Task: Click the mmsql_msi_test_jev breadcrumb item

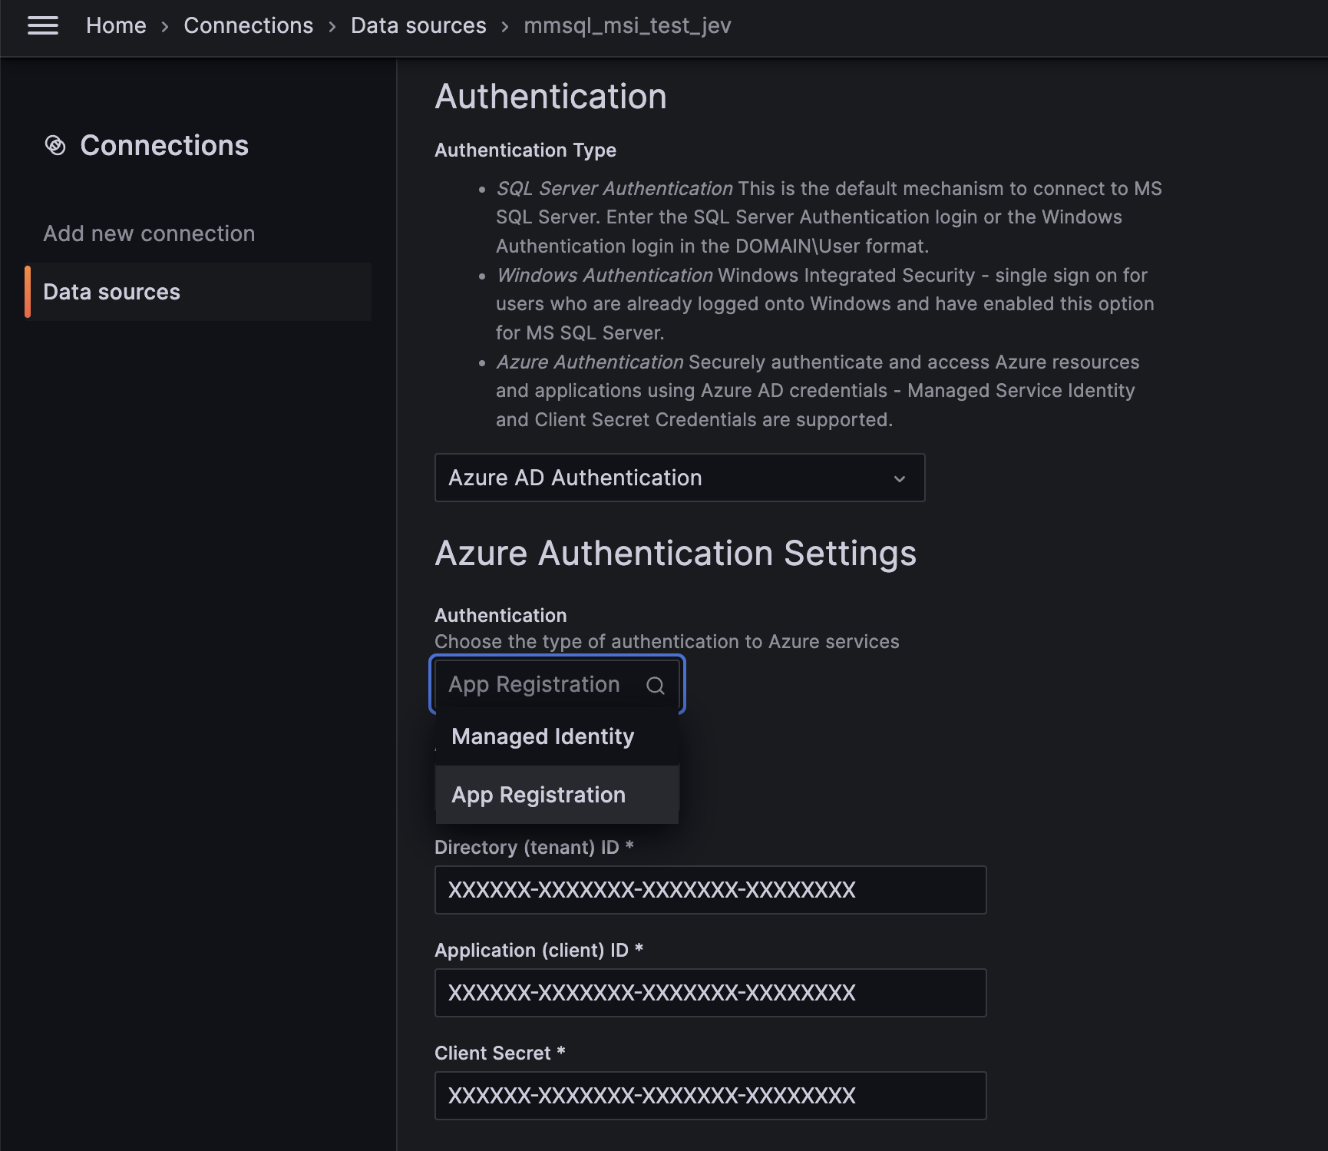Action: pyautogui.click(x=626, y=25)
